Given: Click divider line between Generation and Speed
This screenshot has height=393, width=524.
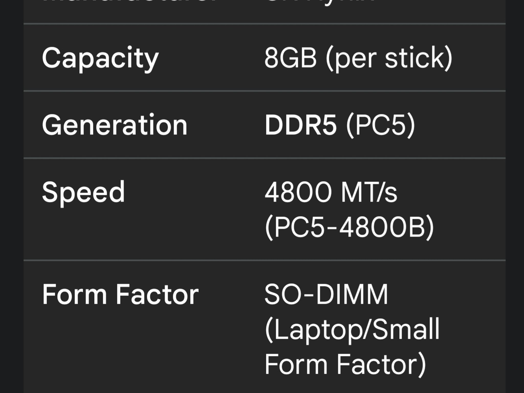Looking at the screenshot, I should tap(265, 158).
